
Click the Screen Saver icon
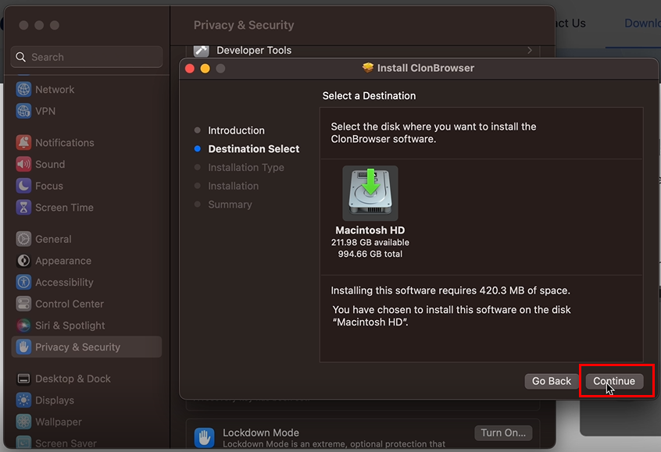[x=23, y=443]
